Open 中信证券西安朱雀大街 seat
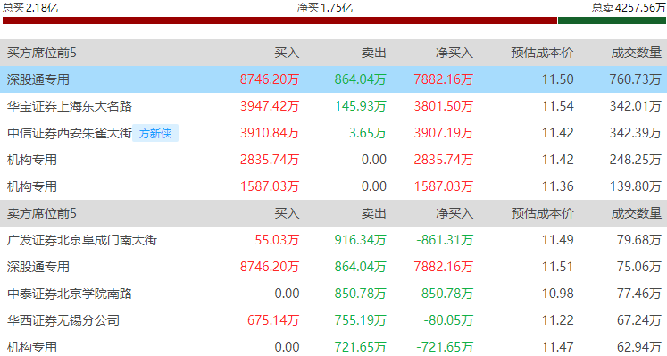Image resolution: width=667 pixels, height=356 pixels. [70, 133]
